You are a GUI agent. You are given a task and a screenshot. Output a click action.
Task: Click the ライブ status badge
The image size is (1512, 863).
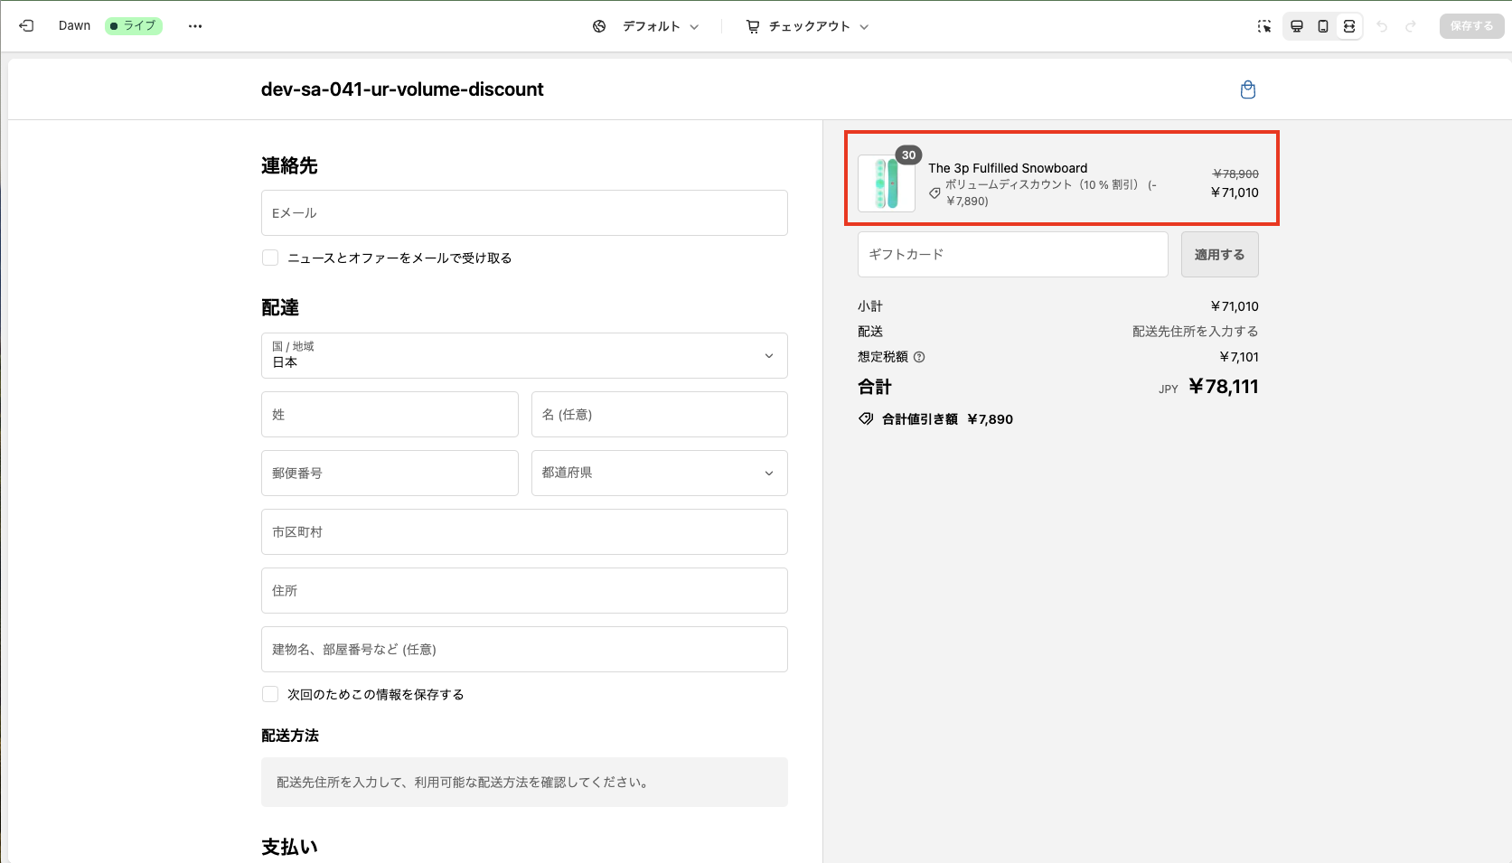(134, 24)
